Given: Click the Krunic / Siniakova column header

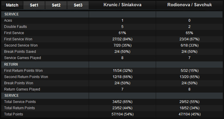Looking at the screenshot, I should (x=122, y=5).
